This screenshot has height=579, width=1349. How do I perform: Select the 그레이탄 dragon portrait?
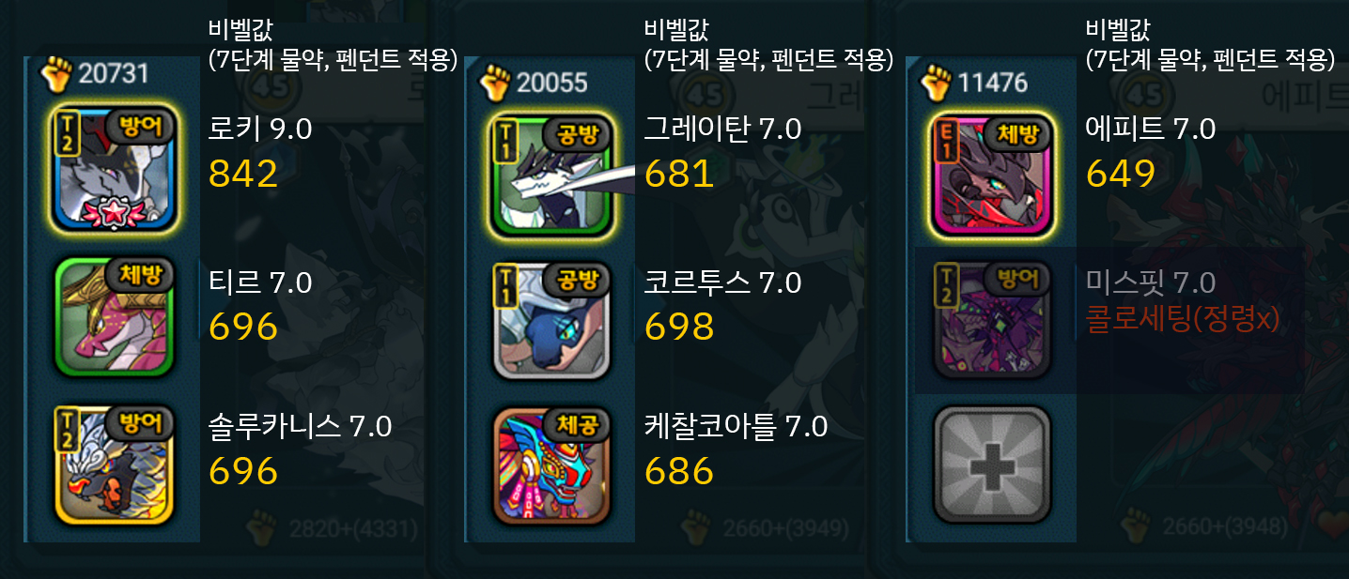552,173
